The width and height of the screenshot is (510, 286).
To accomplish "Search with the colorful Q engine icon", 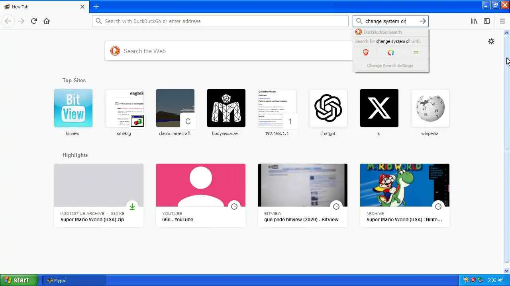I will 390,52.
